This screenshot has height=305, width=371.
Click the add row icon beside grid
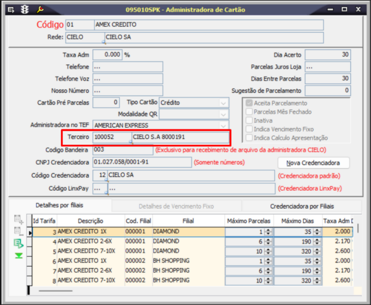click(19, 219)
